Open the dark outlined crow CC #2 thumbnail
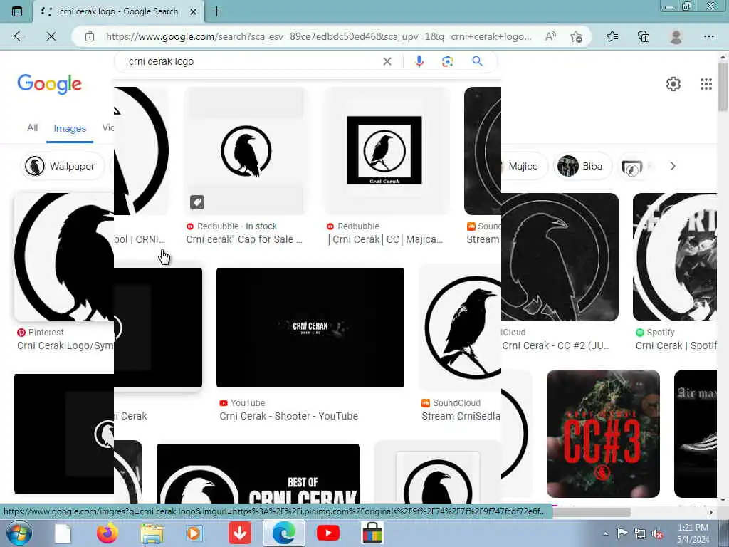 (x=560, y=257)
